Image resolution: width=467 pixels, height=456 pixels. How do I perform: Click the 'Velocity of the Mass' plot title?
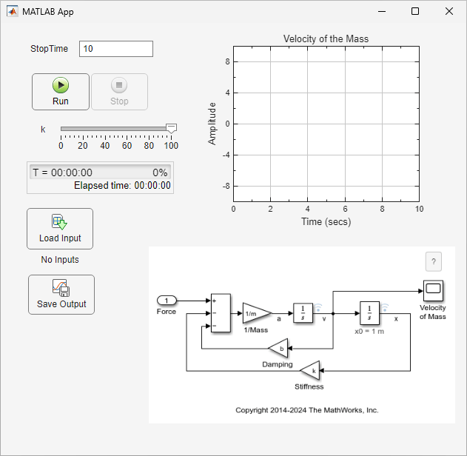tap(326, 38)
